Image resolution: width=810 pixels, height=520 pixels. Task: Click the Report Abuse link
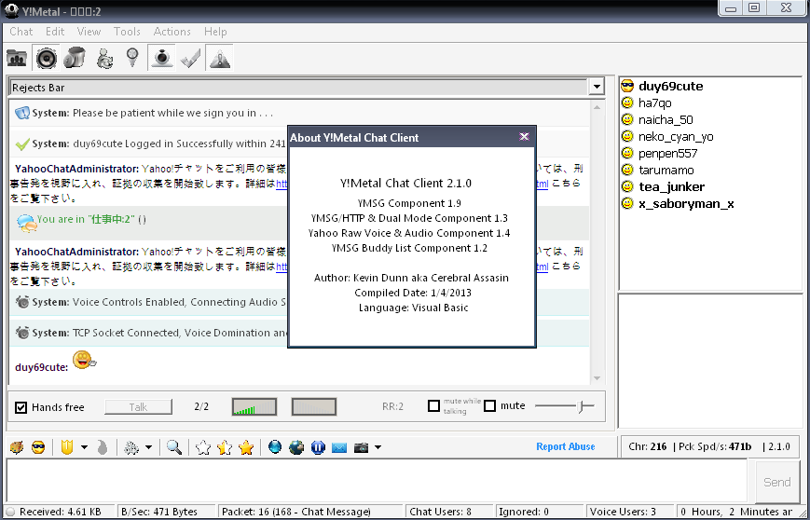pos(566,446)
